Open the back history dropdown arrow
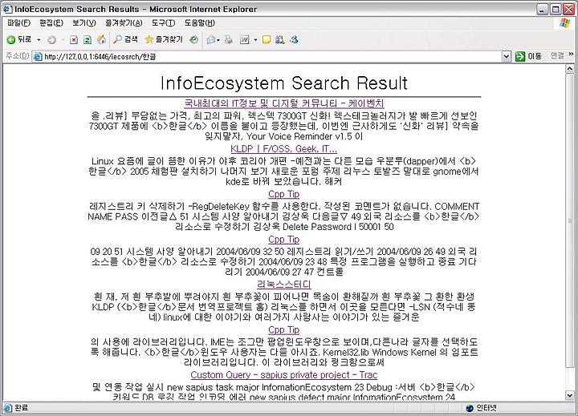Viewport: 578px width, 416px height. [x=39, y=40]
